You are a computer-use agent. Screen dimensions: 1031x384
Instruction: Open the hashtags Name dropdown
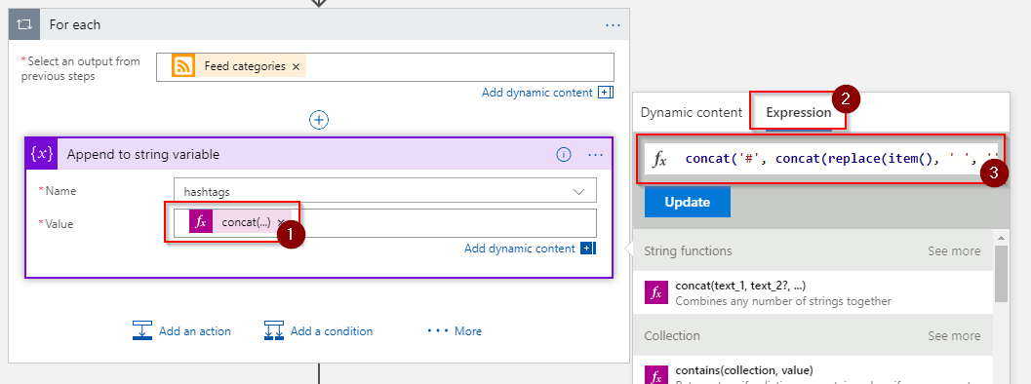[x=385, y=191]
